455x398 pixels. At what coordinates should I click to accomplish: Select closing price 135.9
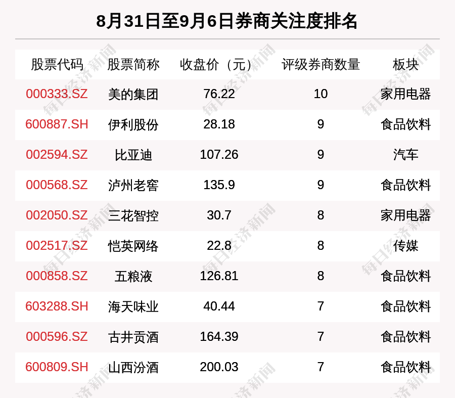[x=219, y=185]
